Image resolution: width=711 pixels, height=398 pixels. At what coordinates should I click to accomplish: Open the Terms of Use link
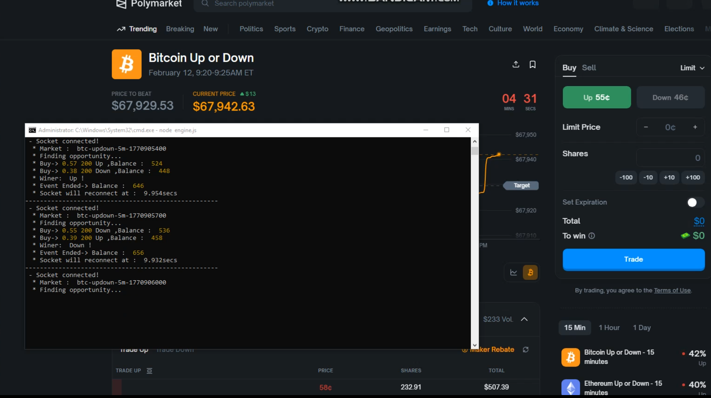click(672, 290)
